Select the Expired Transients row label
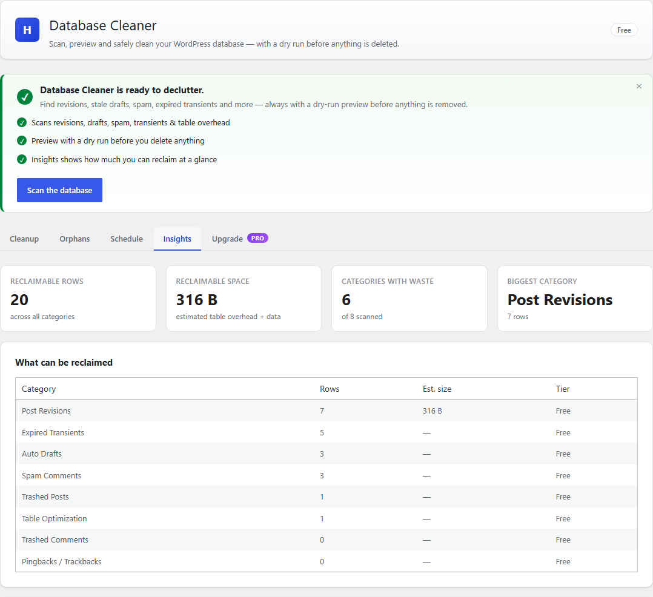The image size is (653, 597). point(53,432)
